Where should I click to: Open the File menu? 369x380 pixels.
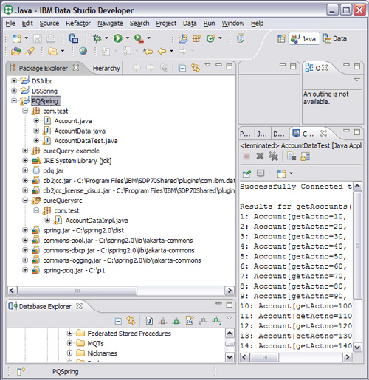[10, 24]
